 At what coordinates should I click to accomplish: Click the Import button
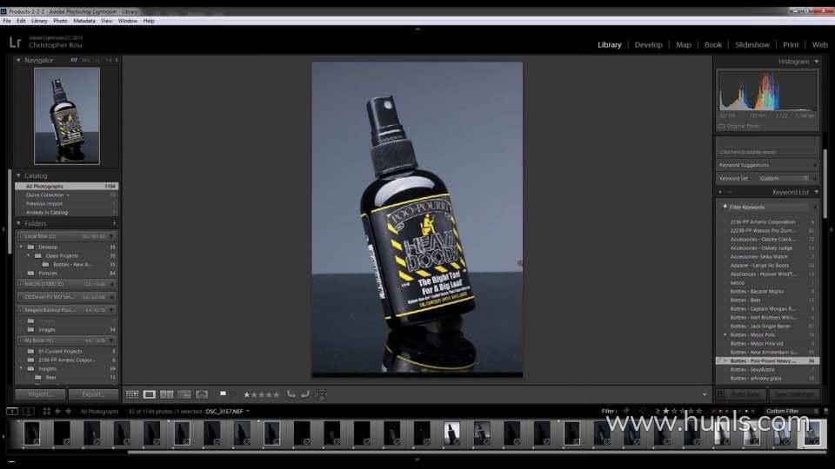coord(41,394)
